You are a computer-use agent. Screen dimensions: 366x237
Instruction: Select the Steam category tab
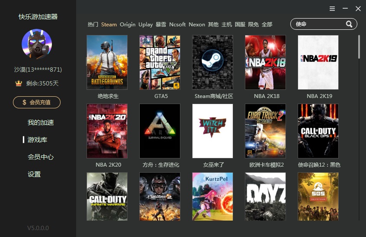coord(109,25)
